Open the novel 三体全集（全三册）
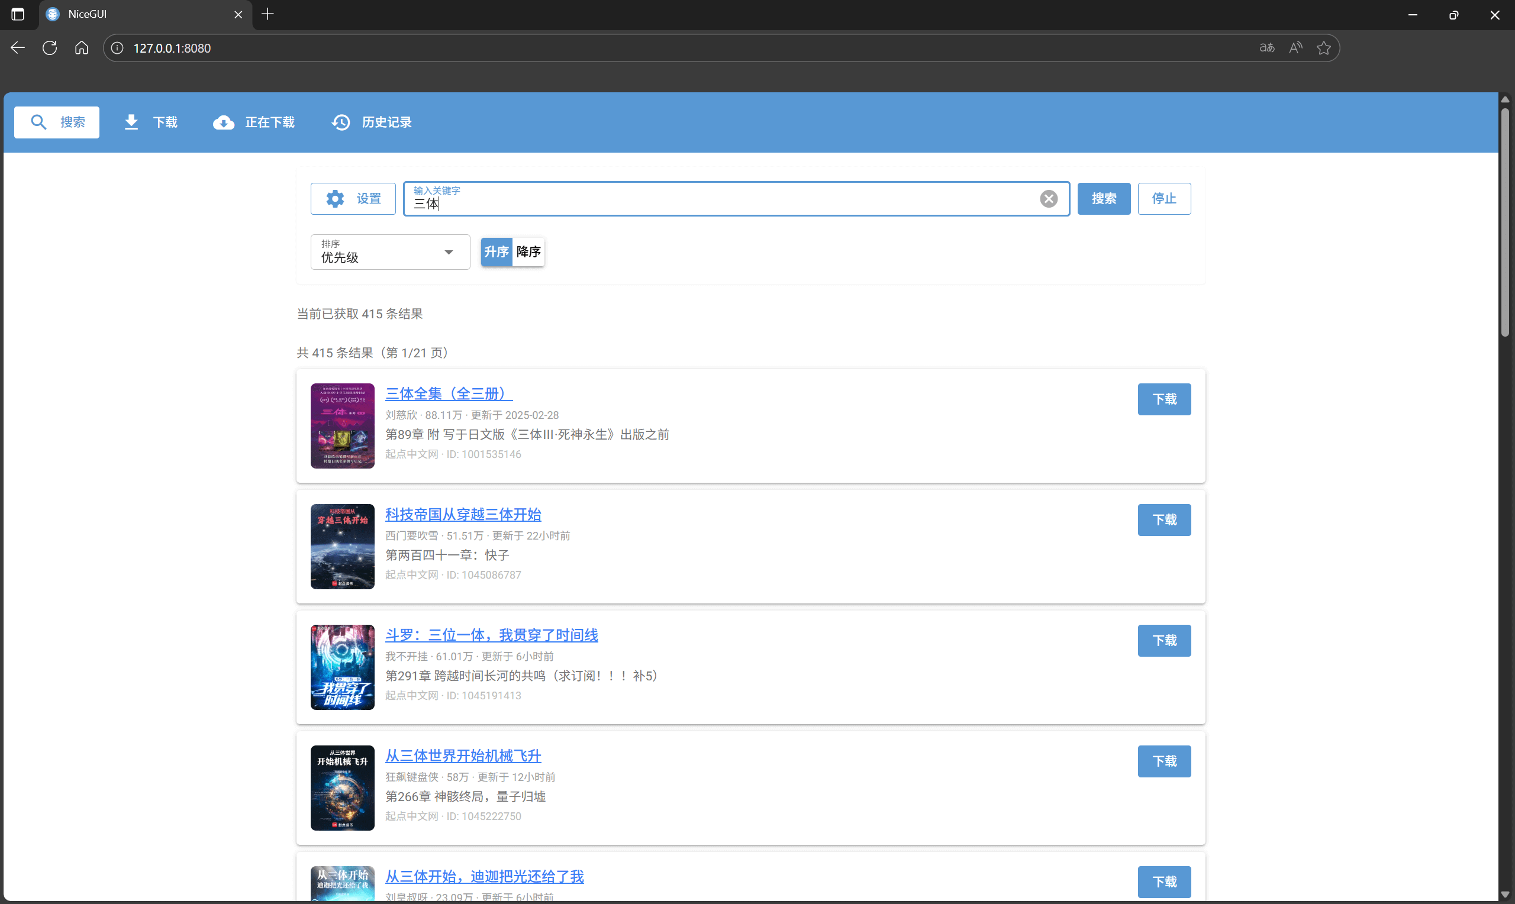The image size is (1515, 904). [x=448, y=394]
